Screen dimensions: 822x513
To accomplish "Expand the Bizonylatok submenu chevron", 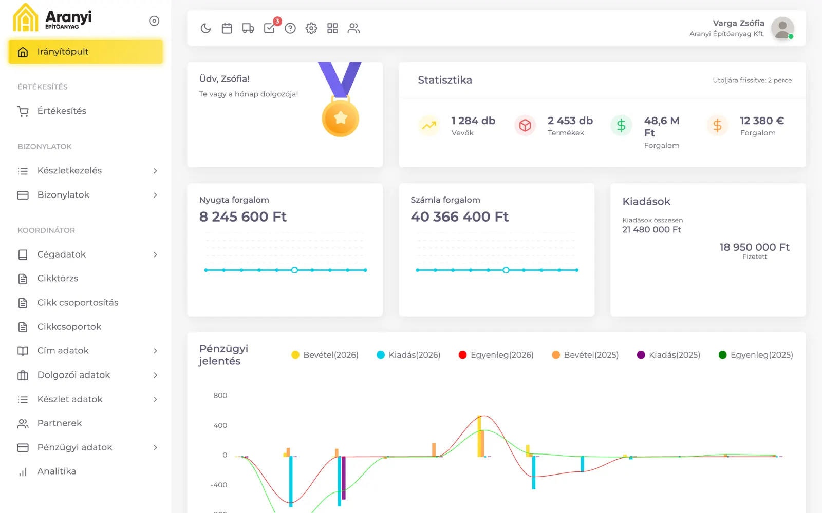I will [155, 195].
